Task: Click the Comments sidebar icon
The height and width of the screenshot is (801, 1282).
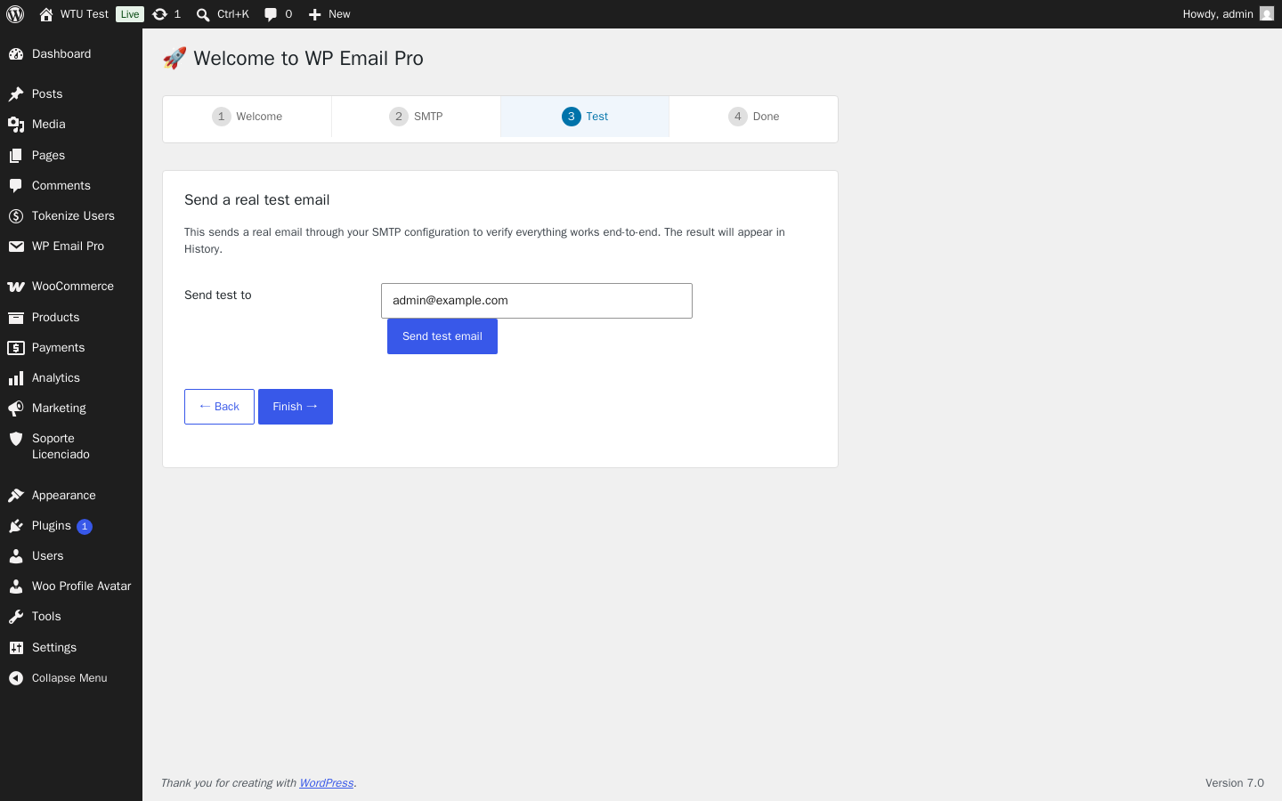Action: point(16,186)
